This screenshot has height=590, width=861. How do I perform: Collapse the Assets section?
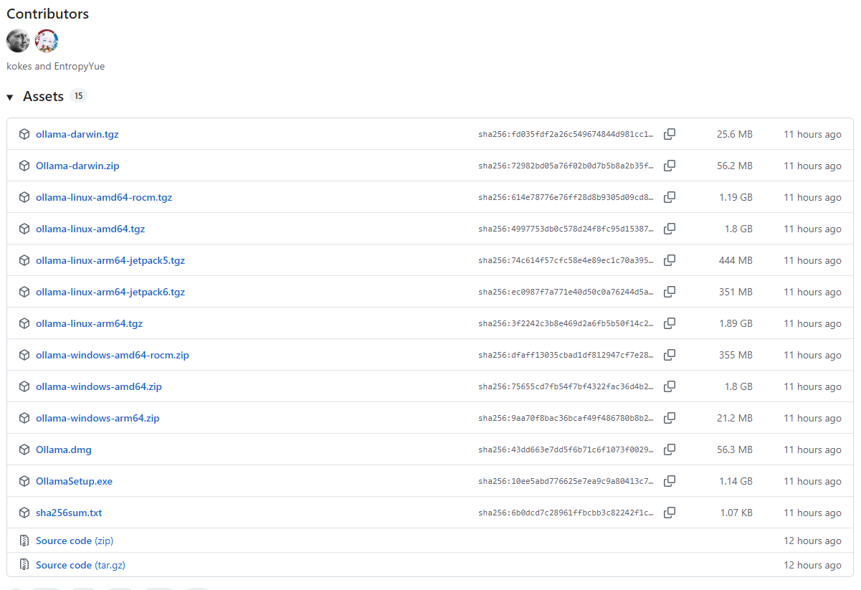click(10, 97)
